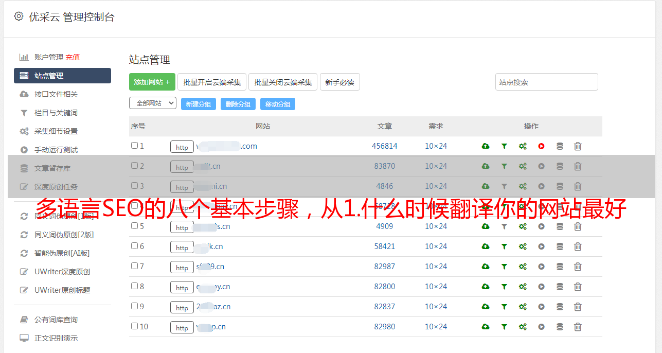Focus the 站点搜索 search field
This screenshot has width=662, height=353.
[x=547, y=82]
